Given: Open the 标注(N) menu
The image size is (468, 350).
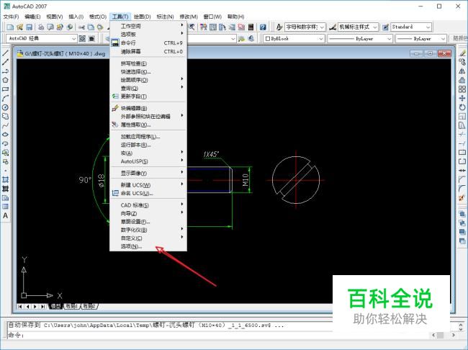Looking at the screenshot, I should pos(165,17).
